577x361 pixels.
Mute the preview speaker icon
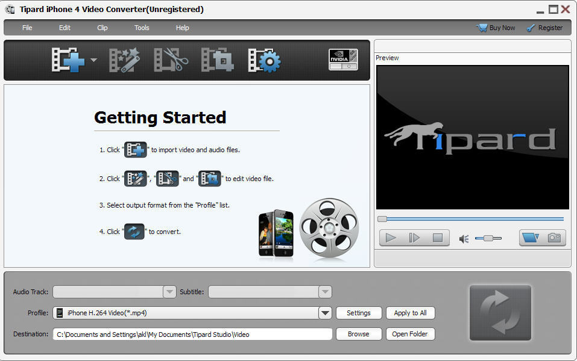tap(464, 239)
